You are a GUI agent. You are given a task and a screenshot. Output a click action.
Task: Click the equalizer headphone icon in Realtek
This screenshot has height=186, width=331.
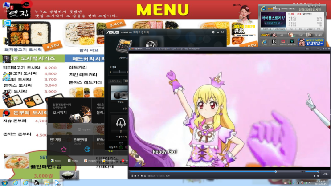pos(121,123)
